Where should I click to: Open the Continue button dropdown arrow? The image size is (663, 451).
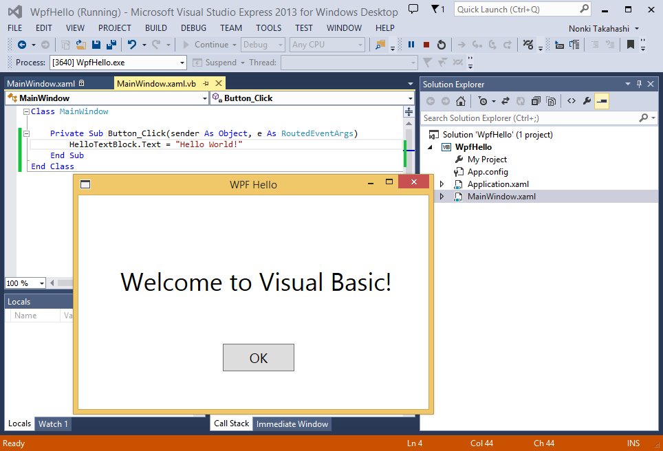[235, 45]
